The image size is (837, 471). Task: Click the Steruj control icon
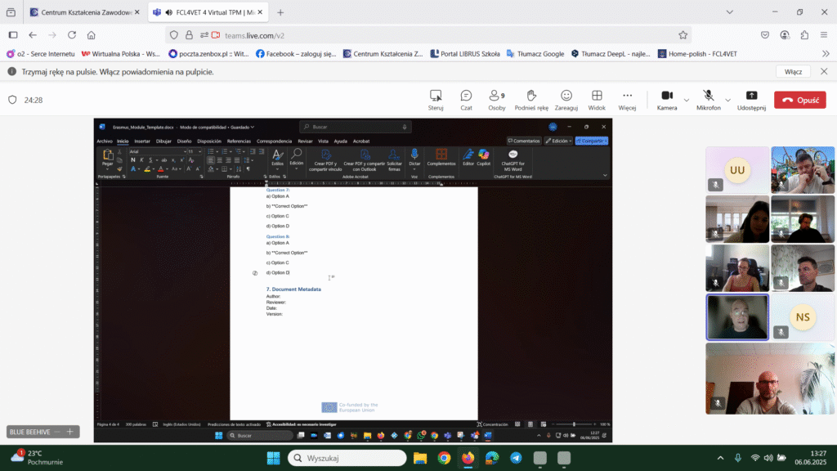[436, 96]
